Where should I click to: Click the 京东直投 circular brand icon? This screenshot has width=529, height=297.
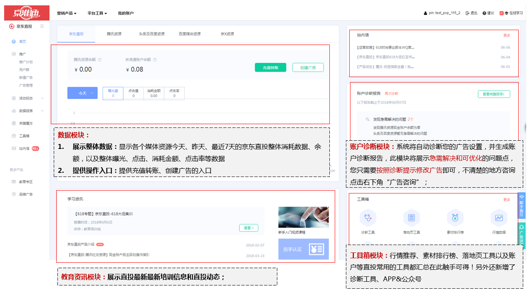pyautogui.click(x=12, y=26)
